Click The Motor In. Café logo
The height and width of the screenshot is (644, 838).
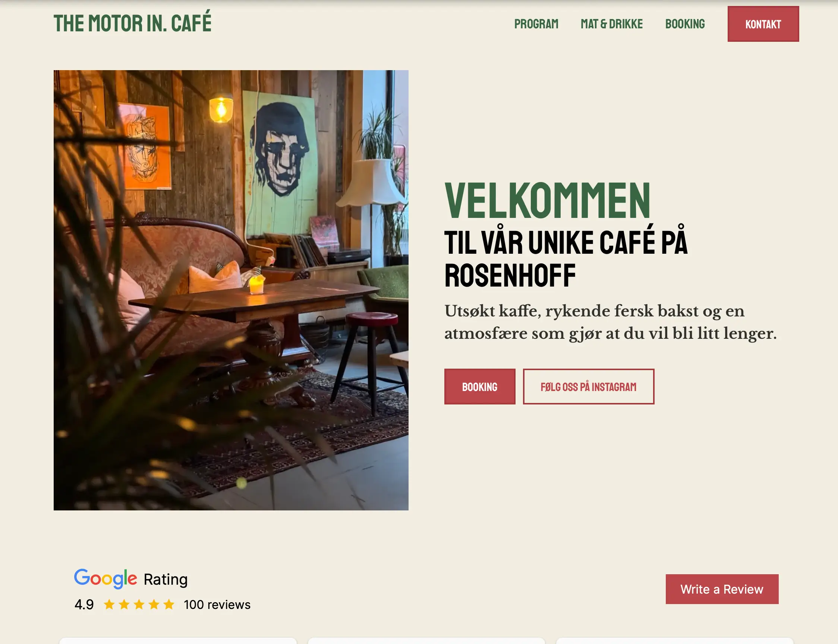coord(132,22)
